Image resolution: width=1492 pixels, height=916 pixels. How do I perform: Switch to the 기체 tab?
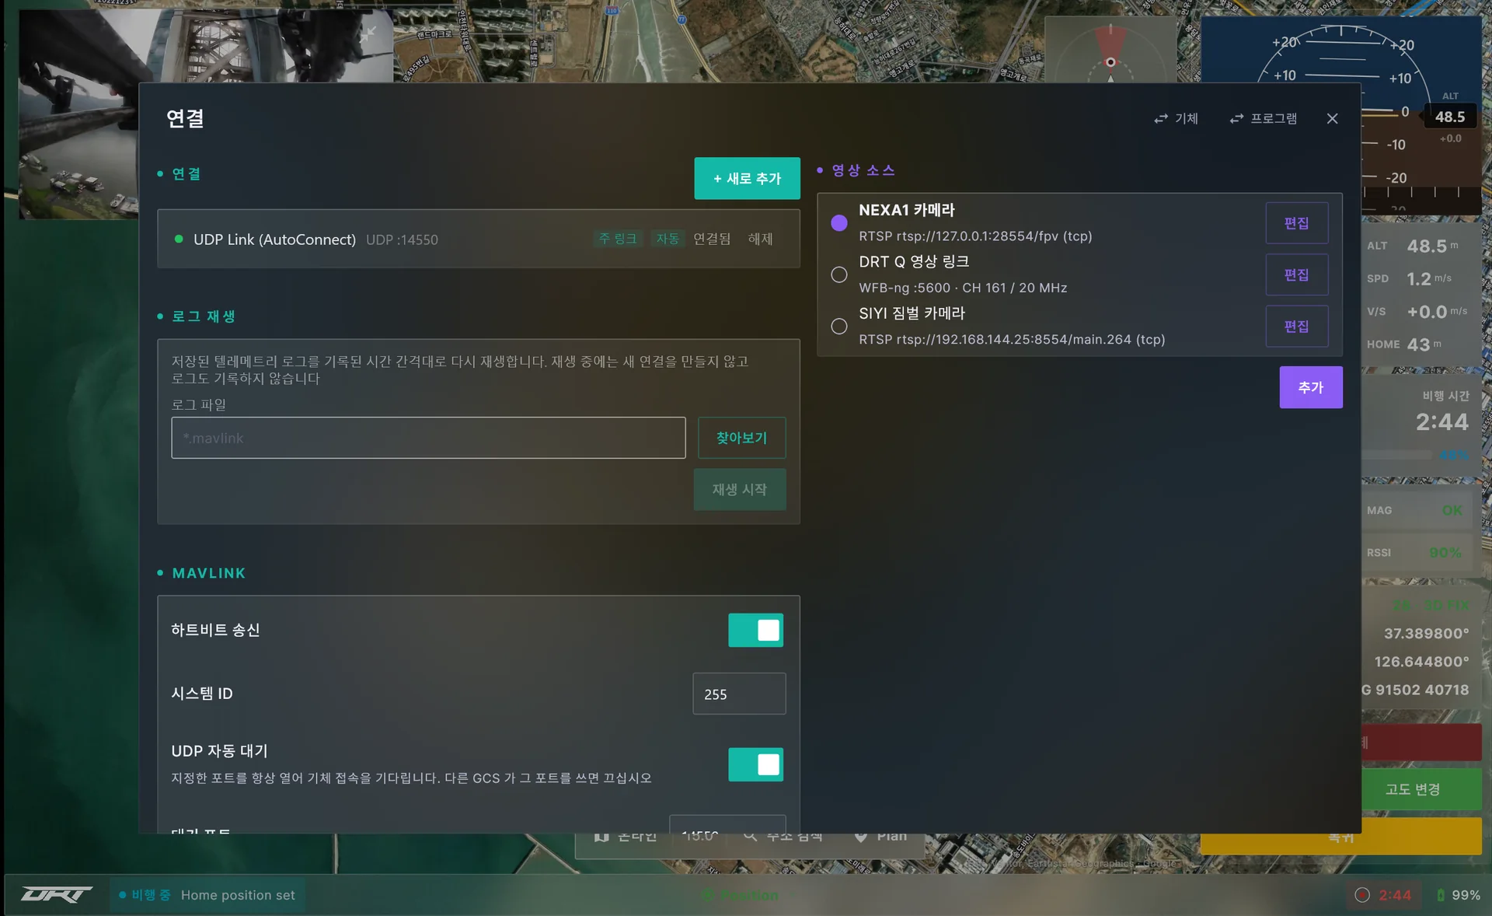(1176, 118)
